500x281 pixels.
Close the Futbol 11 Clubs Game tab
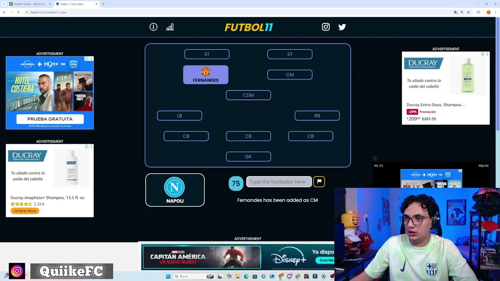96,4
